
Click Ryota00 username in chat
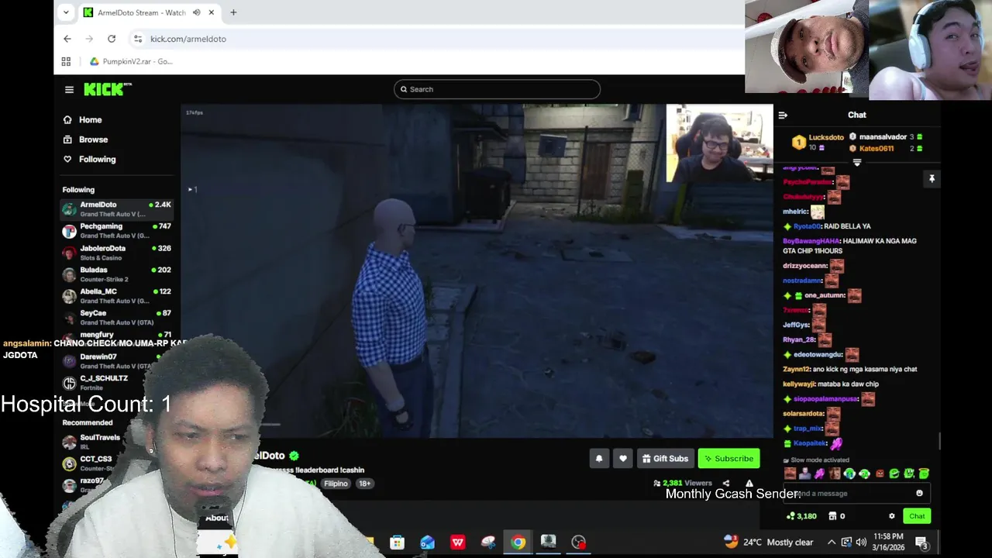[x=806, y=226]
